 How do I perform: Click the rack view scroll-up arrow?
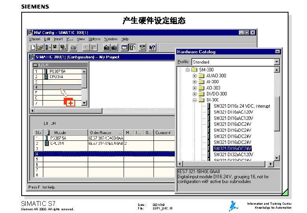point(84,71)
